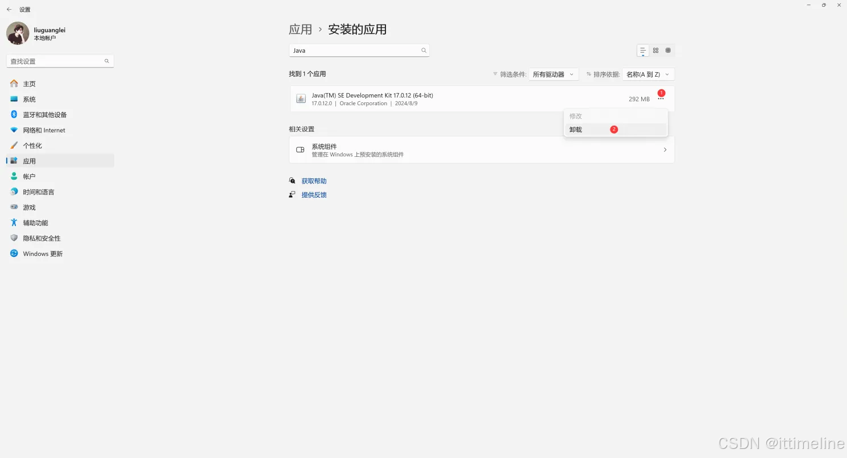Click the magnifier icon in 查找设置 box
The image size is (847, 458).
point(107,61)
